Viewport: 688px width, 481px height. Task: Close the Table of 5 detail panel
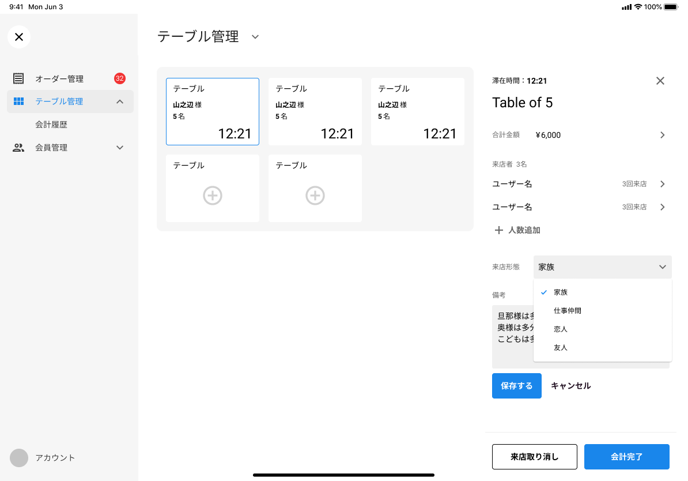660,81
